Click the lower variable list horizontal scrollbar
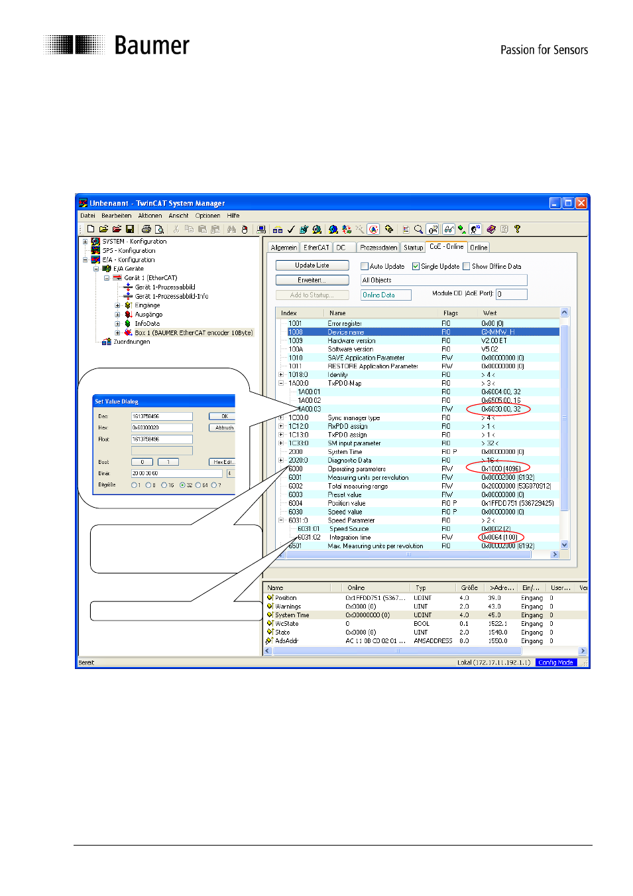This screenshot has width=633, height=896. pos(426,651)
